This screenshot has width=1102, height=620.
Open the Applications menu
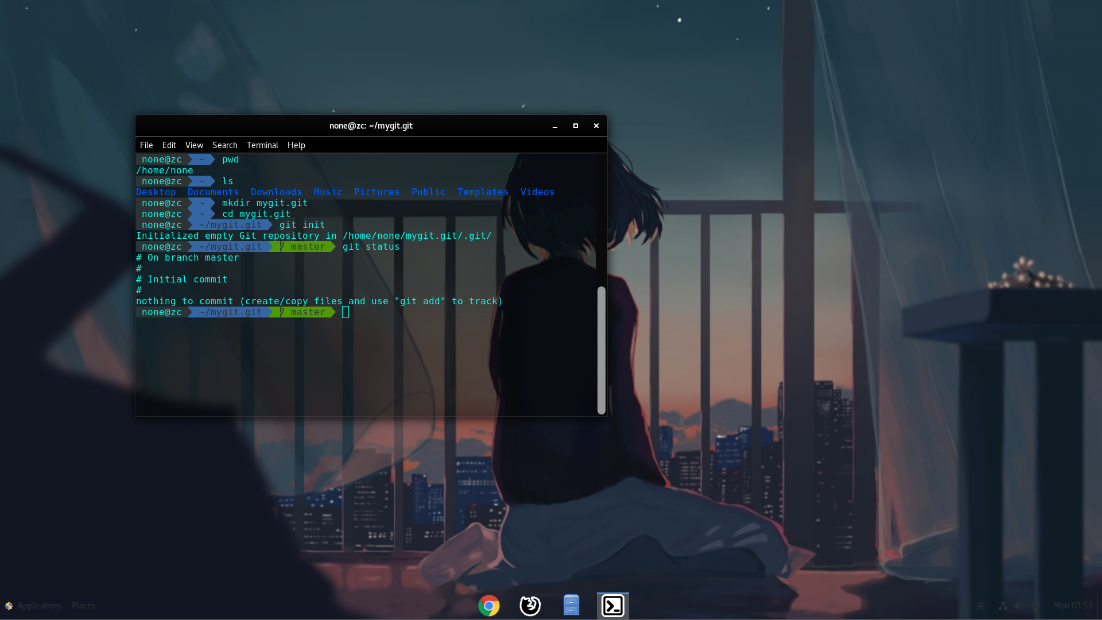point(39,605)
